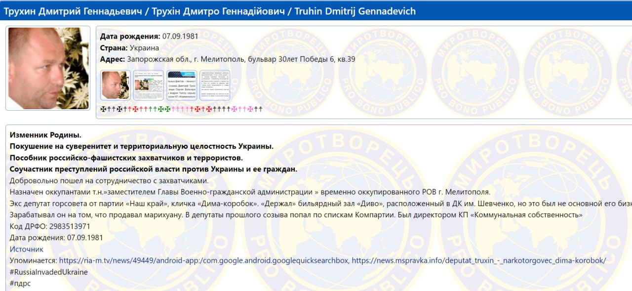Click the top line 'Дата рождения: 07.09.1981' beside the photo

coord(150,36)
